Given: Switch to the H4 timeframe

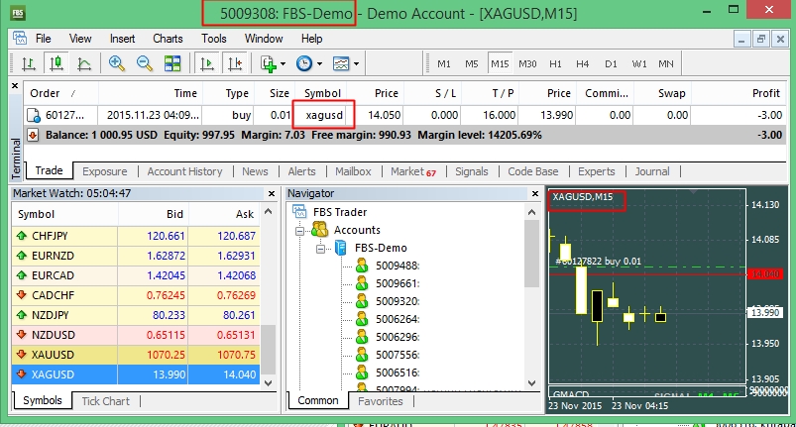Looking at the screenshot, I should [x=583, y=63].
